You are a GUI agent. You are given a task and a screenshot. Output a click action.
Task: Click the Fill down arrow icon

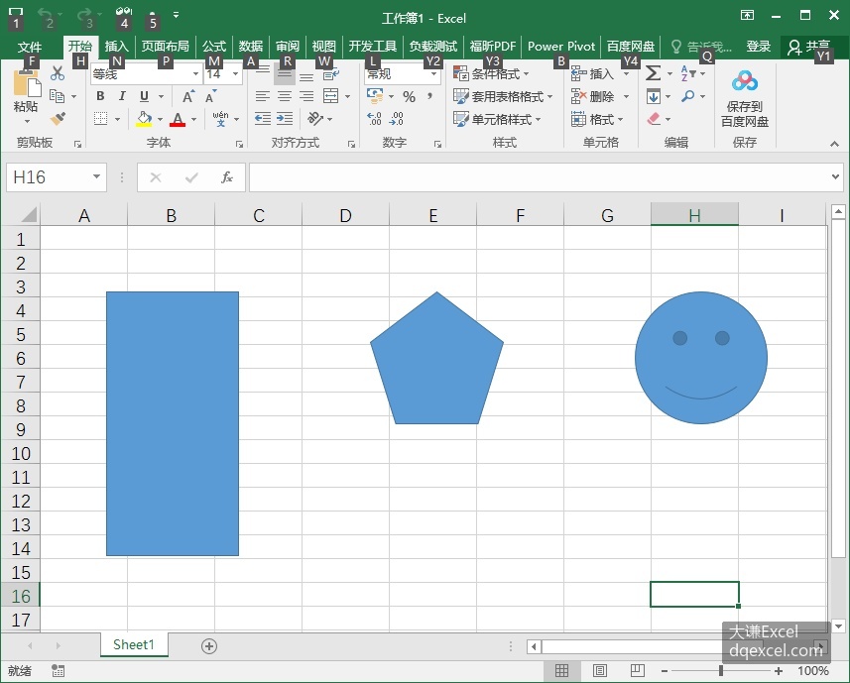click(x=654, y=96)
